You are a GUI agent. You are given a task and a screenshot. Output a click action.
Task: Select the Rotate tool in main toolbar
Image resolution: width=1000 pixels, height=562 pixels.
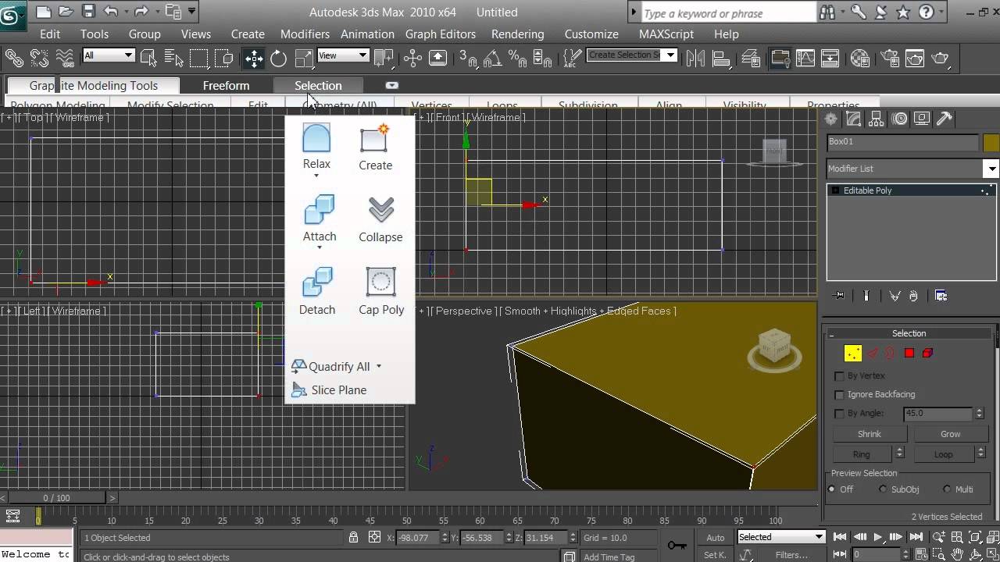[x=278, y=58]
